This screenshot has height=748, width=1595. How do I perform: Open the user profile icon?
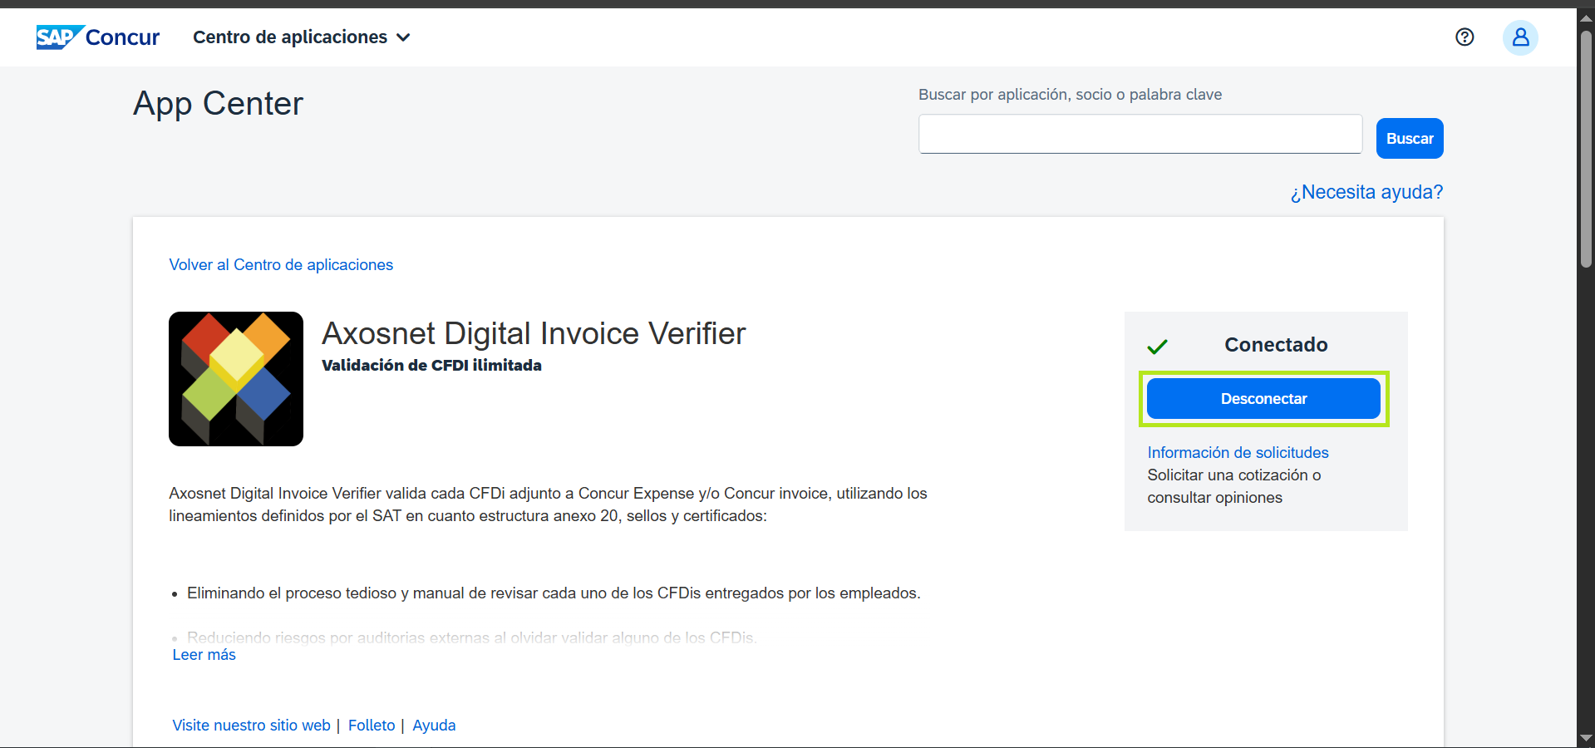(1519, 37)
